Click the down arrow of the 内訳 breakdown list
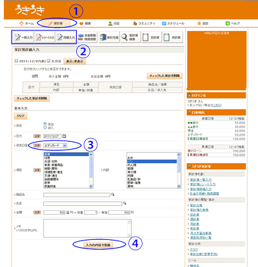Viewport: 258px width, 267px height. 179,186
